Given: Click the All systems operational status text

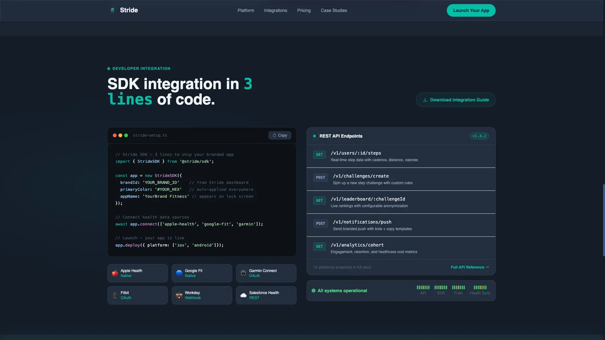Looking at the screenshot, I should [x=342, y=291].
